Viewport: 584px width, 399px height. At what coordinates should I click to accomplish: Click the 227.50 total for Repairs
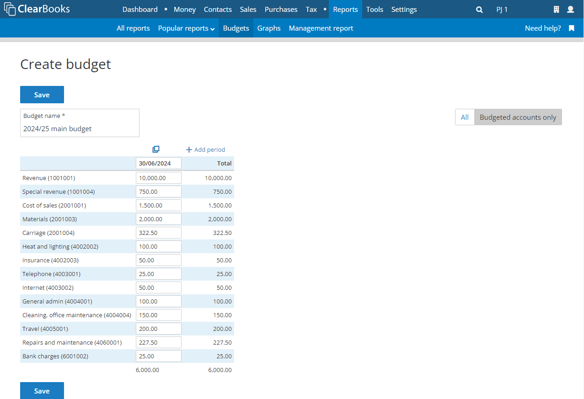[x=222, y=342]
